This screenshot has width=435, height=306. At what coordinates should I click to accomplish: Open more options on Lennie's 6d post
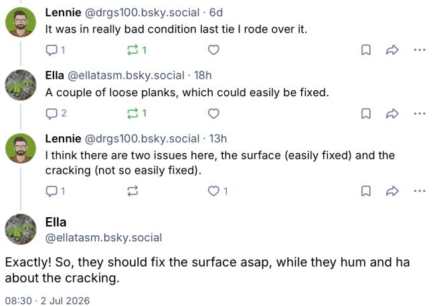pos(420,50)
